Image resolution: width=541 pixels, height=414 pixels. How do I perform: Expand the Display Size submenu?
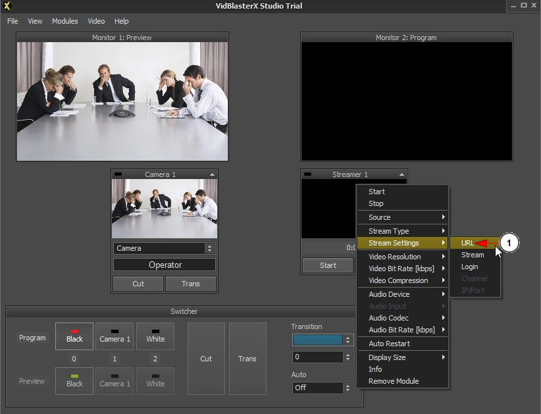(x=403, y=357)
